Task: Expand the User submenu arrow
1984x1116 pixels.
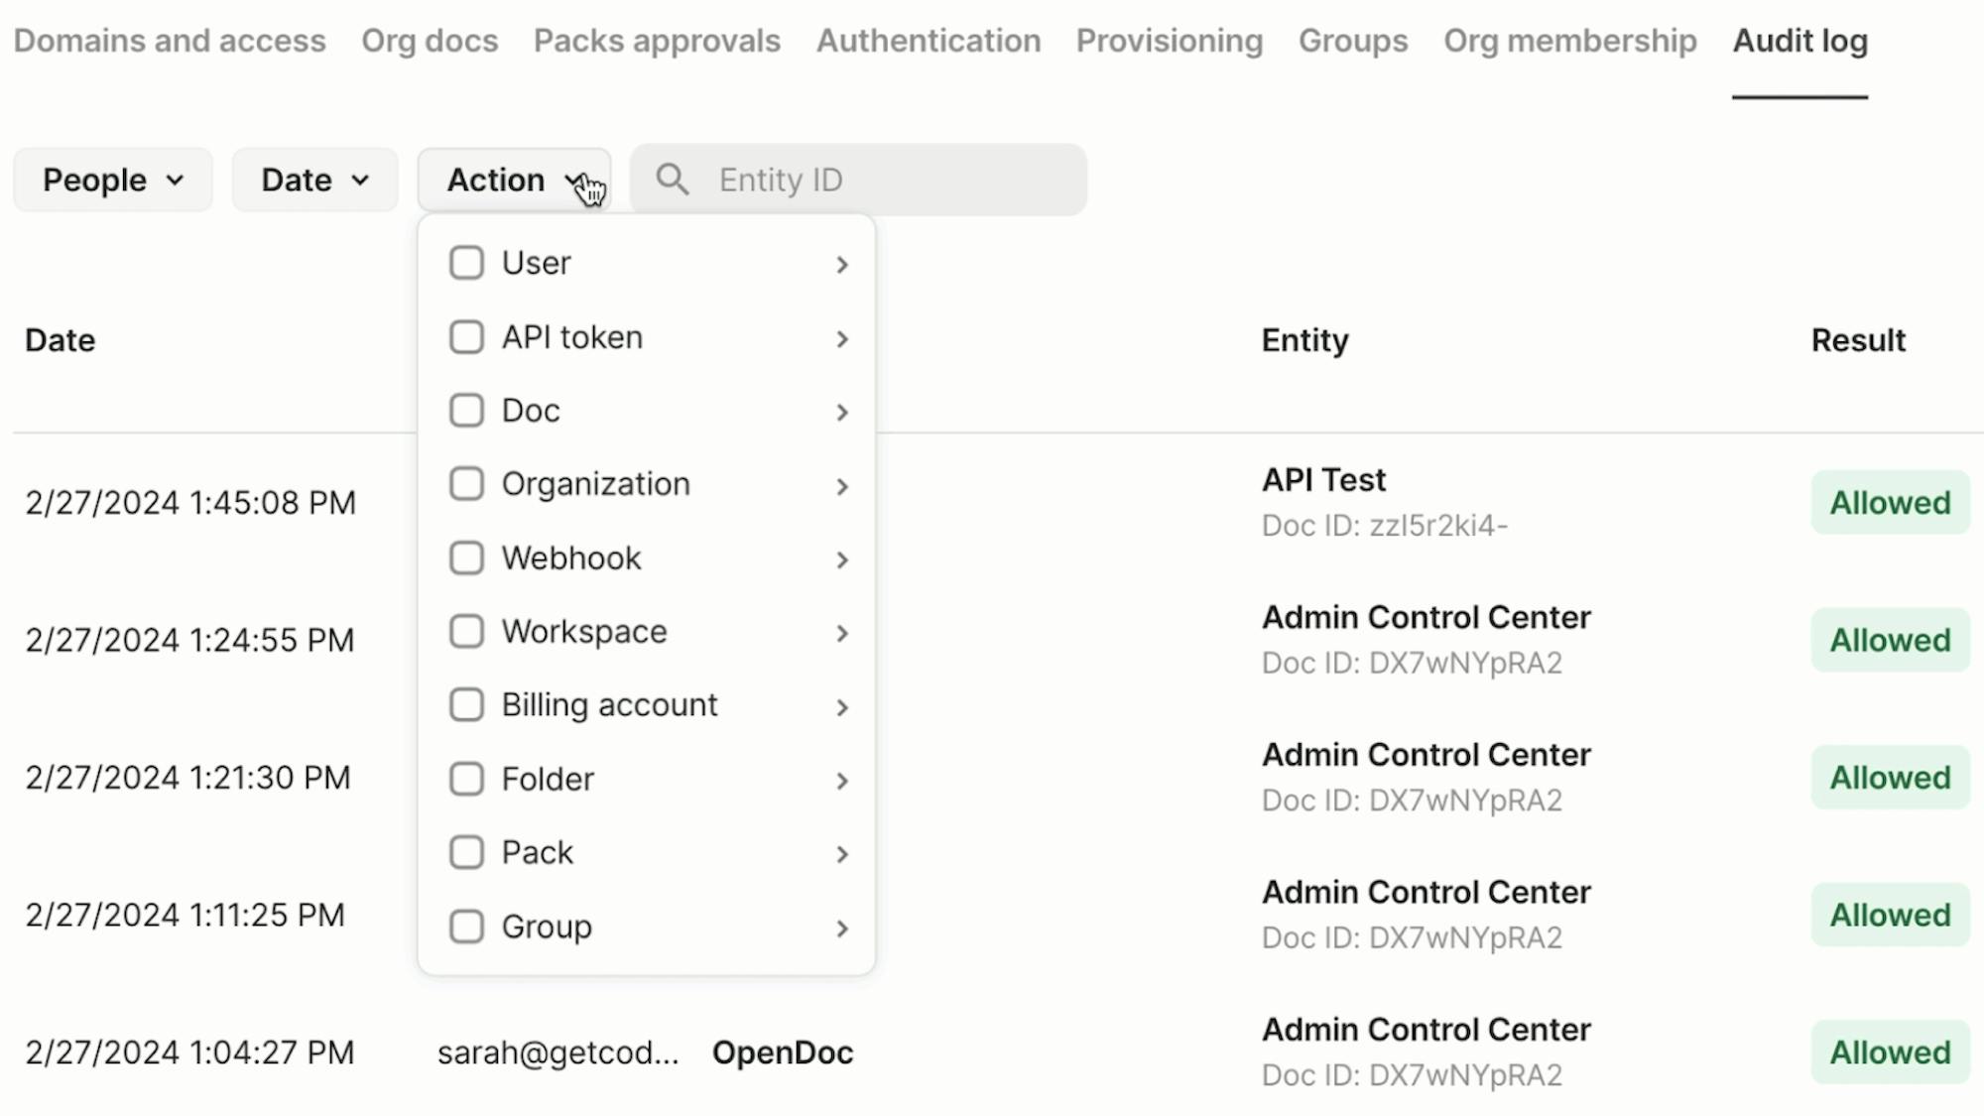Action: [842, 265]
